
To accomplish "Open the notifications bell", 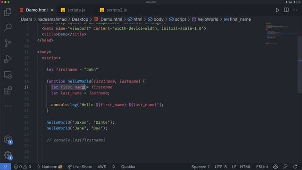I will (x=295, y=167).
